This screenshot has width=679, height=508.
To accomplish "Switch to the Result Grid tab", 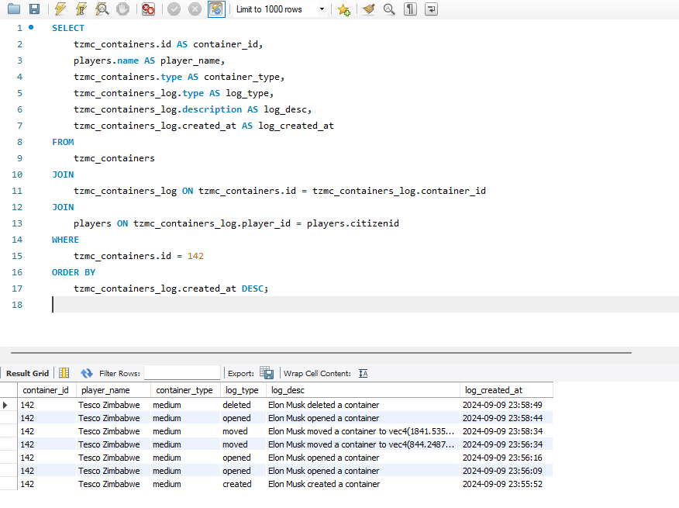I will 27,372.
